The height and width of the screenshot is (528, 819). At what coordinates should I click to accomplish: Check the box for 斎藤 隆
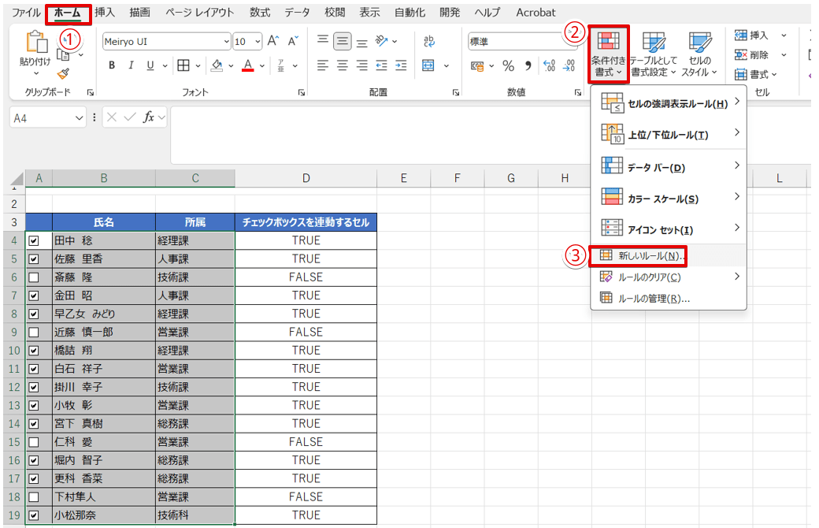34,277
